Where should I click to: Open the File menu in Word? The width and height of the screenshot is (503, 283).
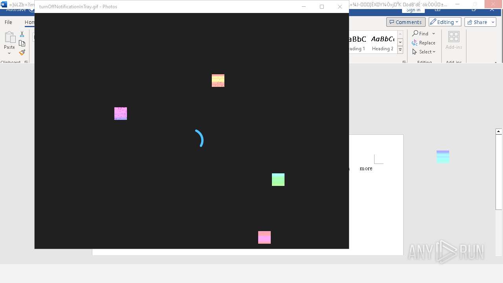8,22
